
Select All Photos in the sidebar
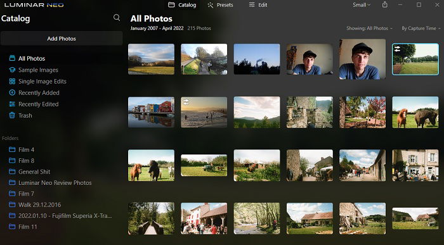click(32, 58)
